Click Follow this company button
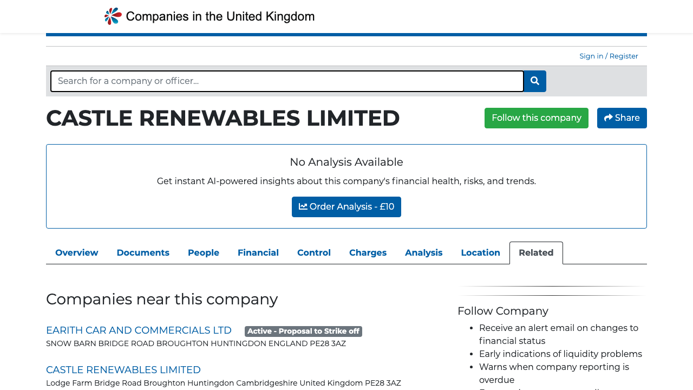This screenshot has width=693, height=390. 537,118
